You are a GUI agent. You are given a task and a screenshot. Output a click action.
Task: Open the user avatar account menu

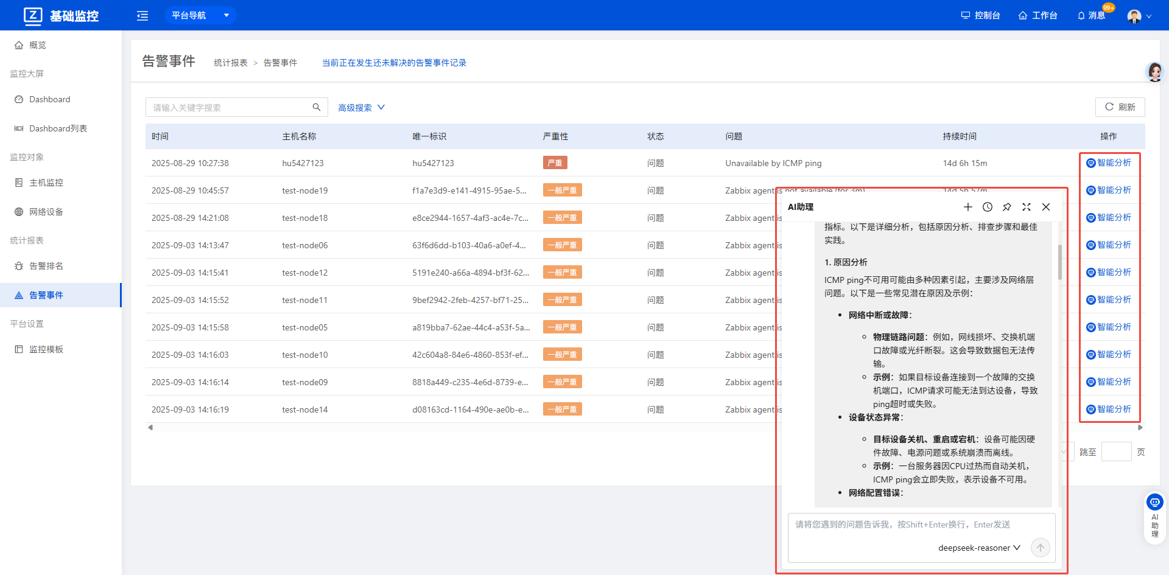[1139, 16]
